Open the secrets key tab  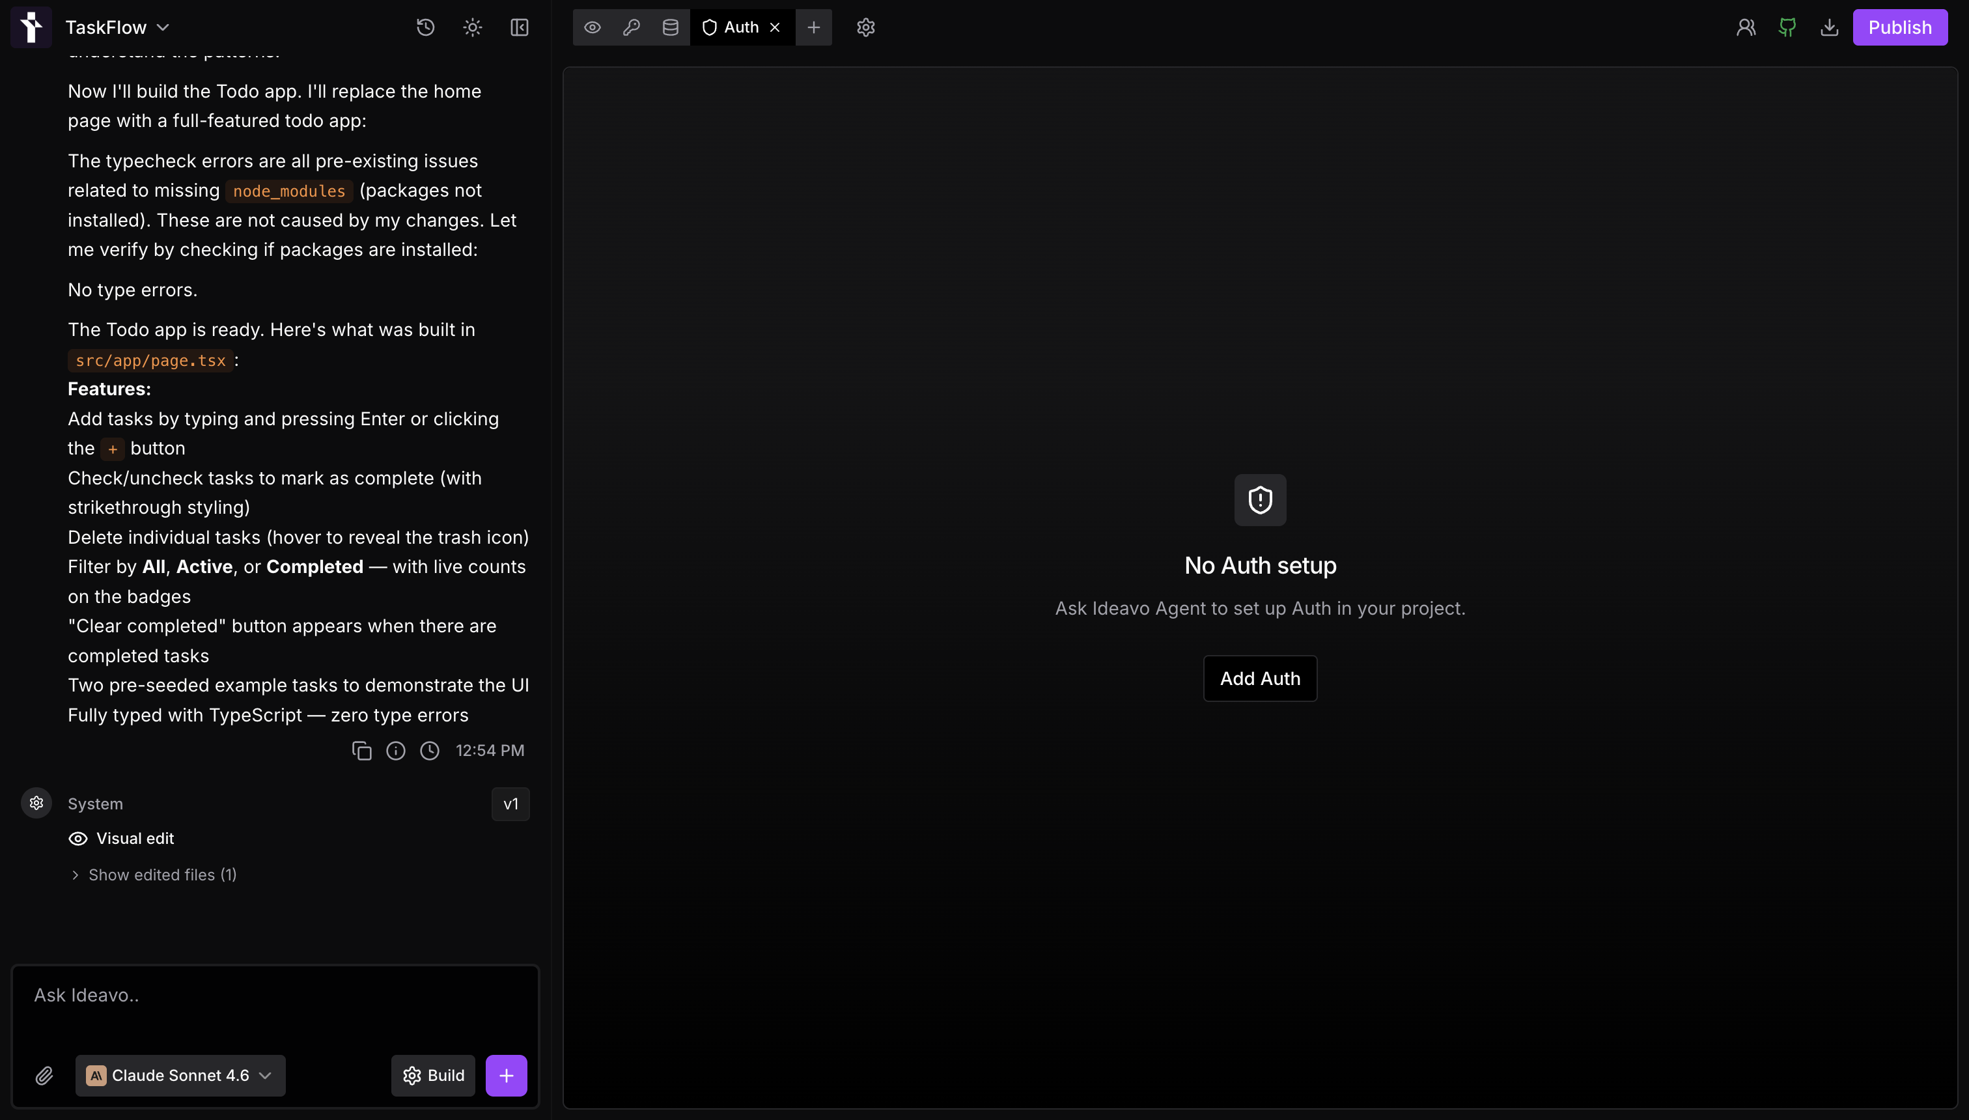coord(632,28)
